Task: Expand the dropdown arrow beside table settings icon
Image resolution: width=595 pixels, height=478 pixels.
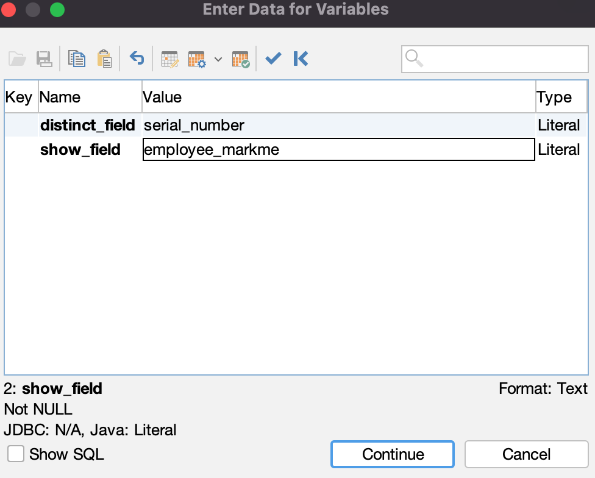Action: point(219,59)
